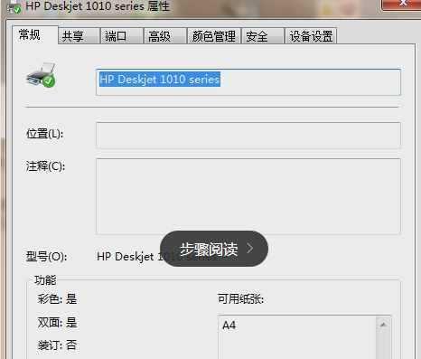Screen dimensions: 421x359
Task: Open the 颜色管理 tab
Action: tap(214, 36)
